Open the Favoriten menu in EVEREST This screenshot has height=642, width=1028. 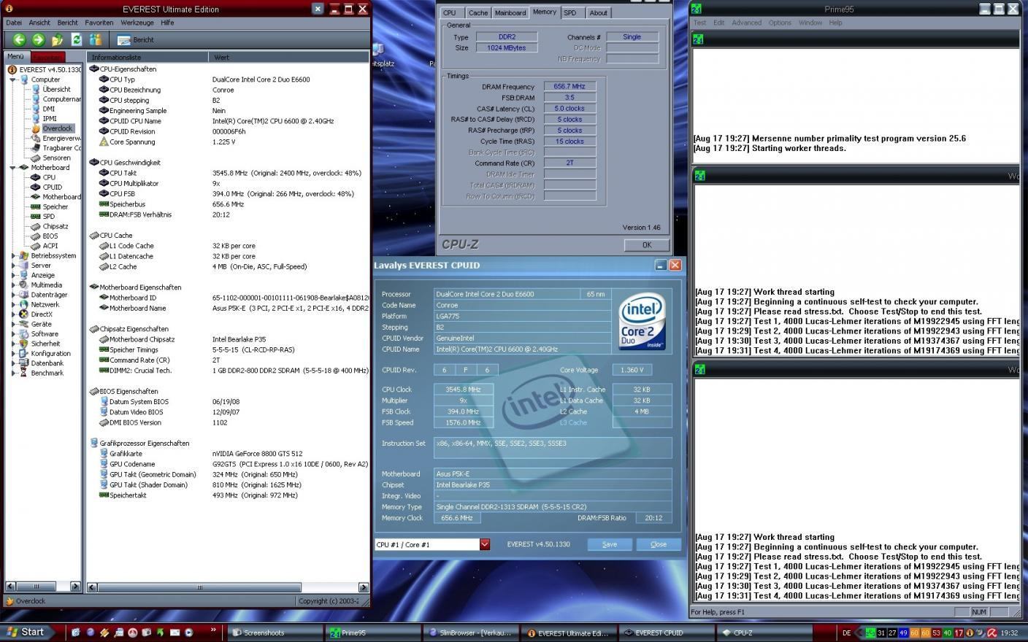point(99,23)
